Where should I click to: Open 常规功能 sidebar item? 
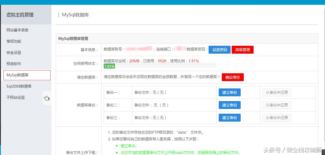[x=14, y=41]
